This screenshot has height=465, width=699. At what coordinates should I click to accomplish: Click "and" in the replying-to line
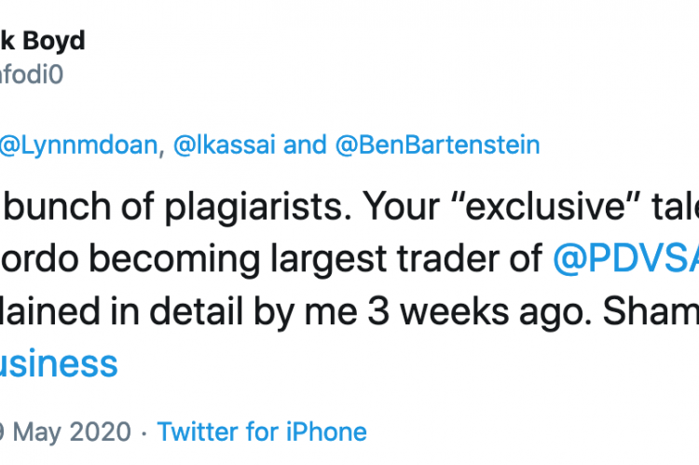click(305, 145)
